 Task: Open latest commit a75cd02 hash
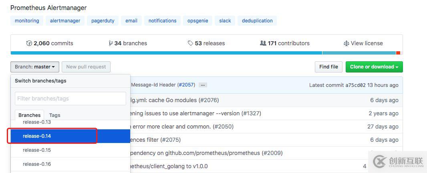click(355, 85)
